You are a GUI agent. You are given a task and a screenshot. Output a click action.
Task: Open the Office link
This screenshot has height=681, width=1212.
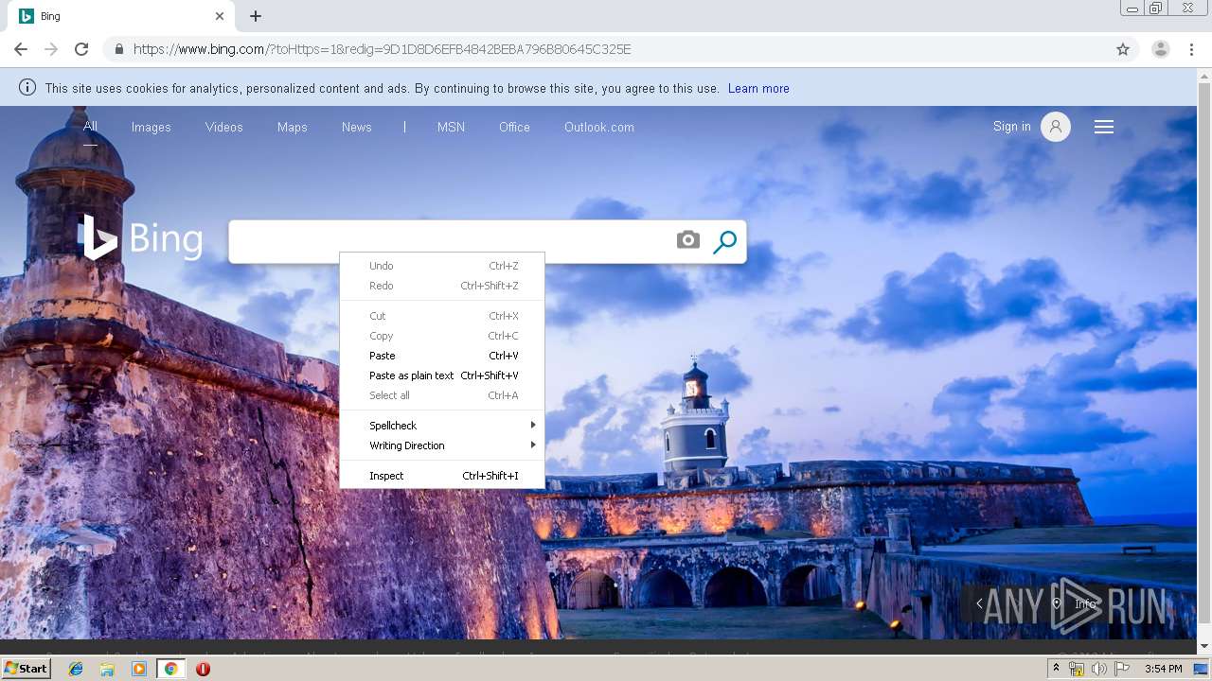click(x=514, y=127)
